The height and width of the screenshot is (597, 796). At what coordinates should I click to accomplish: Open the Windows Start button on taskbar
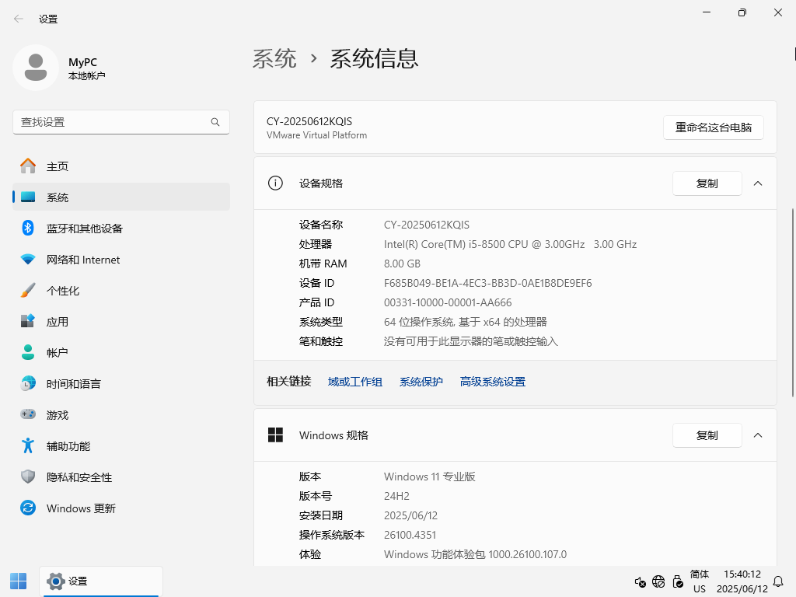[x=19, y=581]
